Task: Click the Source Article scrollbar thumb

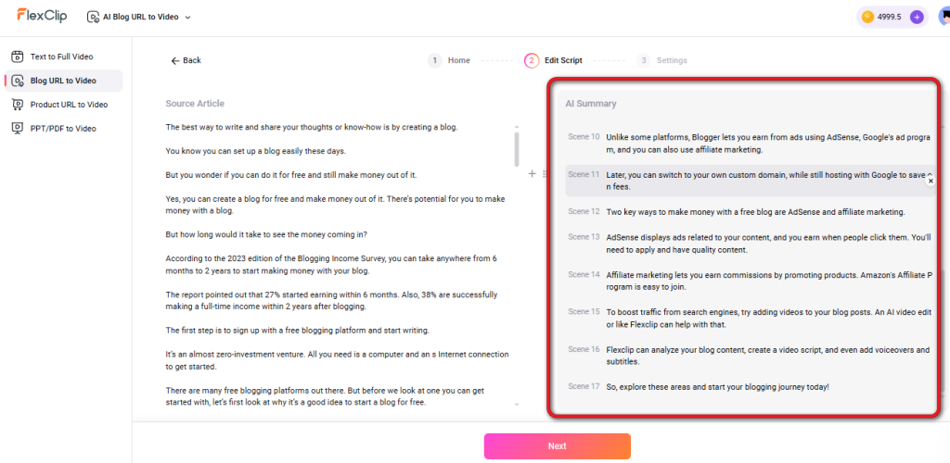Action: [517, 146]
